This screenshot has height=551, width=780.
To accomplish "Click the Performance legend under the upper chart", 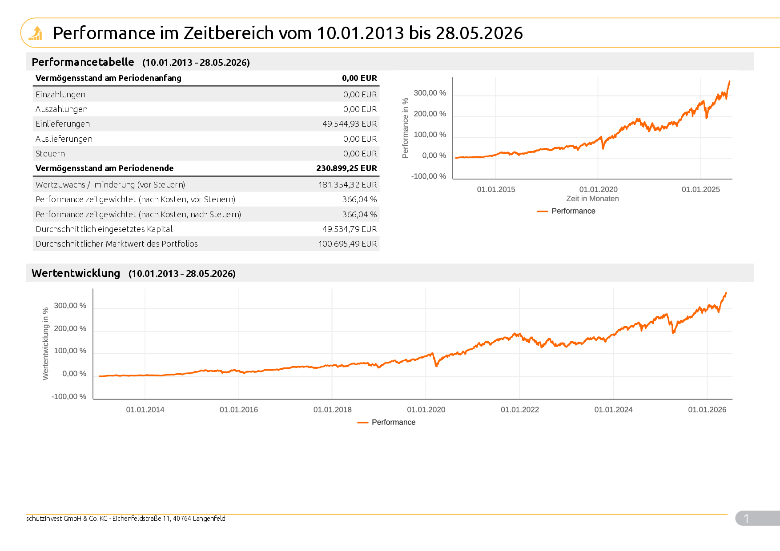I will coord(566,211).
